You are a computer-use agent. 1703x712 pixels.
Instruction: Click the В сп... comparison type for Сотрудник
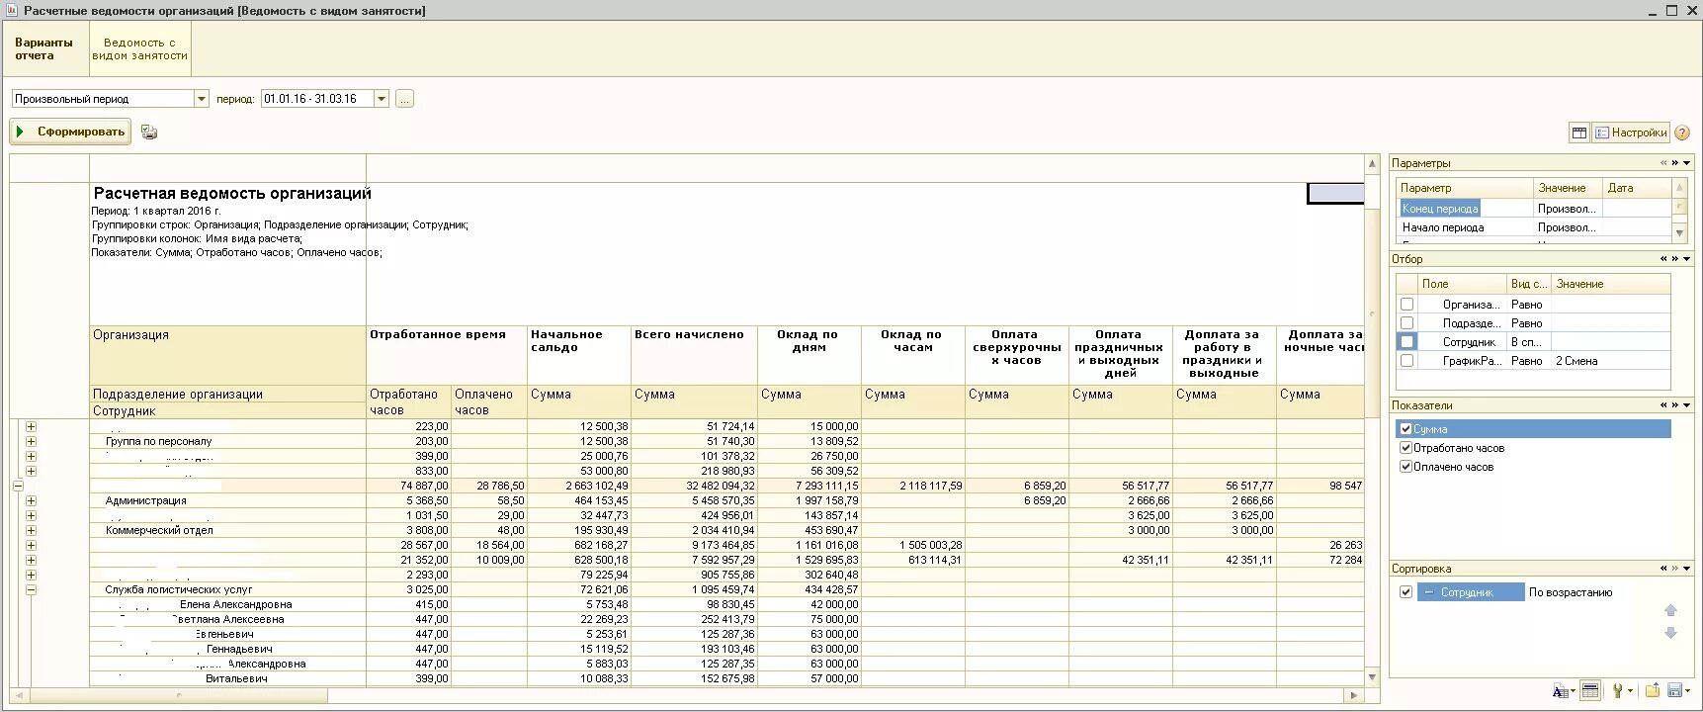(x=1526, y=342)
